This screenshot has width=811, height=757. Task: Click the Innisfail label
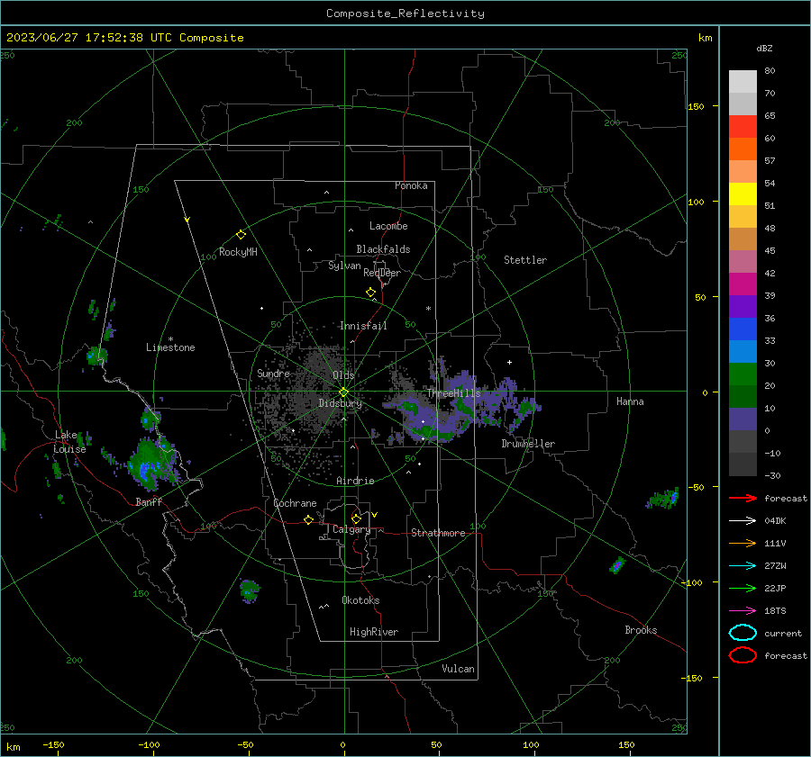tap(363, 326)
